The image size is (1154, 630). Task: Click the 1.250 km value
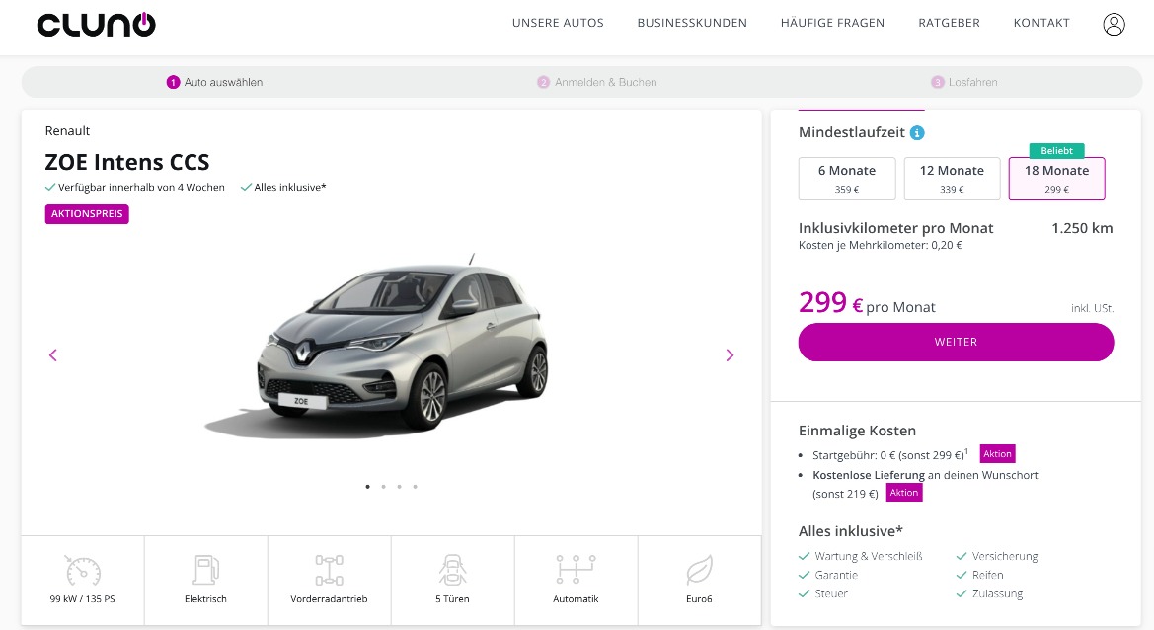click(x=1082, y=228)
